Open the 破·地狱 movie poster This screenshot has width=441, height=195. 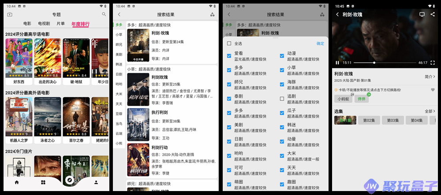tap(76, 58)
